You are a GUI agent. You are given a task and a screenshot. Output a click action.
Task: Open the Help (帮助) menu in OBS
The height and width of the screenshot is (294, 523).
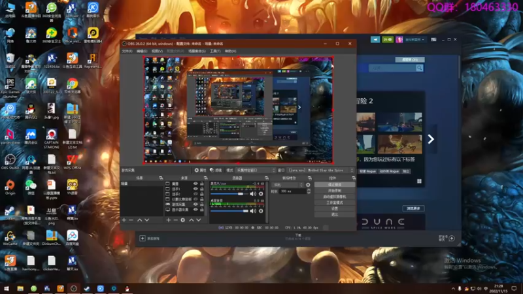(231, 52)
